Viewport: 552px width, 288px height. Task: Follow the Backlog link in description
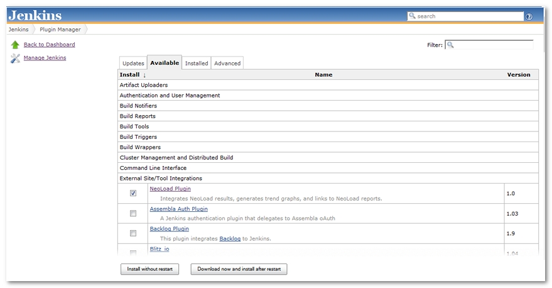pyautogui.click(x=230, y=239)
